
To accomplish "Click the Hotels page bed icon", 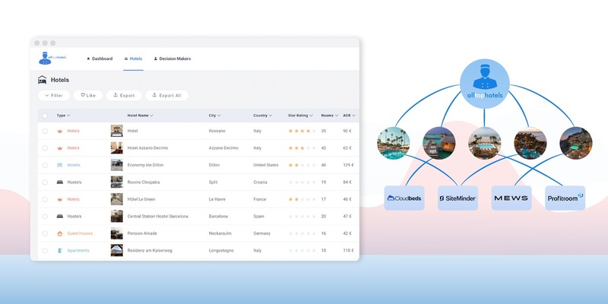I will click(x=43, y=80).
